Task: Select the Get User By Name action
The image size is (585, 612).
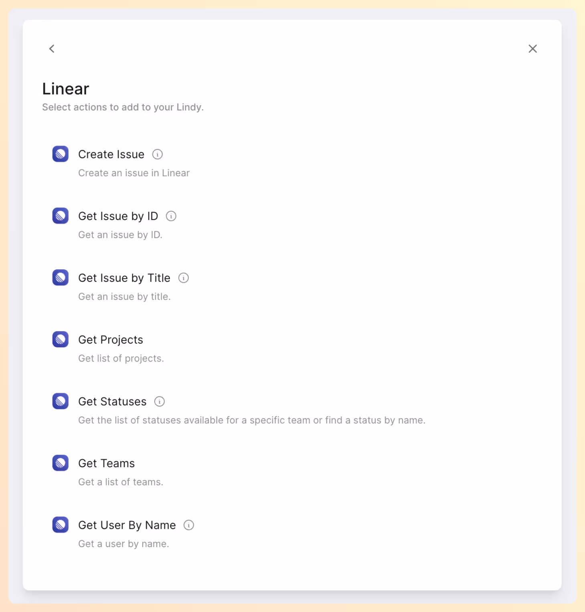Action: click(x=127, y=525)
